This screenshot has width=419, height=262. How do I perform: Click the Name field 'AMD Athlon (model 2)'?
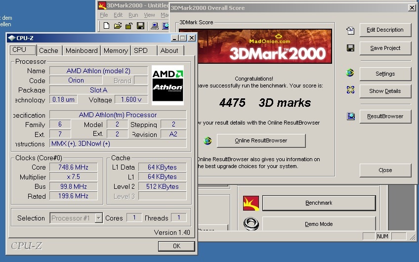(x=98, y=71)
